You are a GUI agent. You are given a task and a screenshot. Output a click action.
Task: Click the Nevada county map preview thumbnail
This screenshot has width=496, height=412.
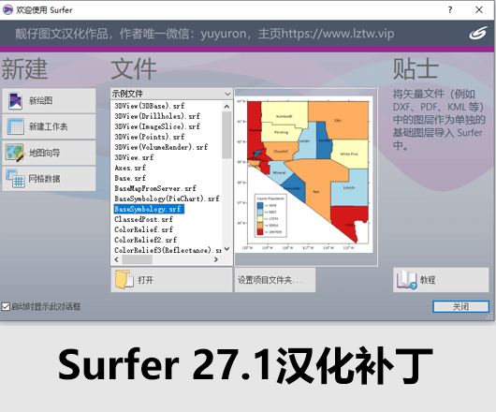pyautogui.click(x=304, y=175)
